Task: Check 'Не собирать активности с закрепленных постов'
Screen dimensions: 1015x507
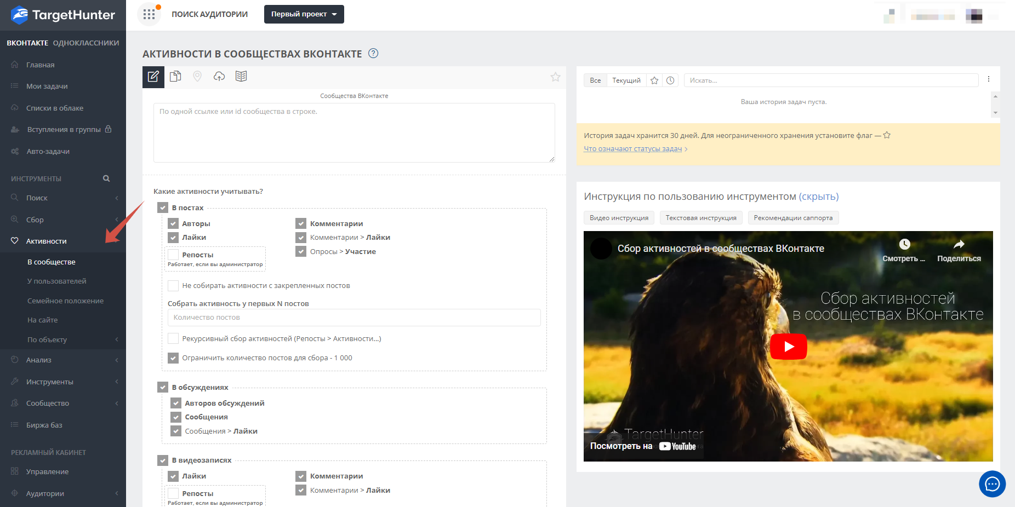Action: [173, 286]
